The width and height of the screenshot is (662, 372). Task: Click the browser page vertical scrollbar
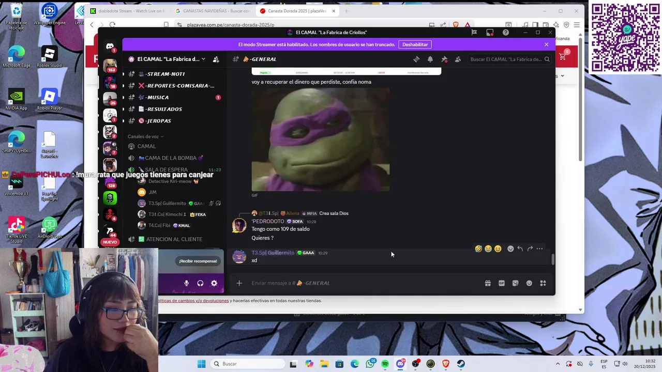tap(580, 98)
